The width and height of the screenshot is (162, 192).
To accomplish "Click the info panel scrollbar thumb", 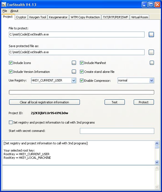I will [x=157, y=147].
